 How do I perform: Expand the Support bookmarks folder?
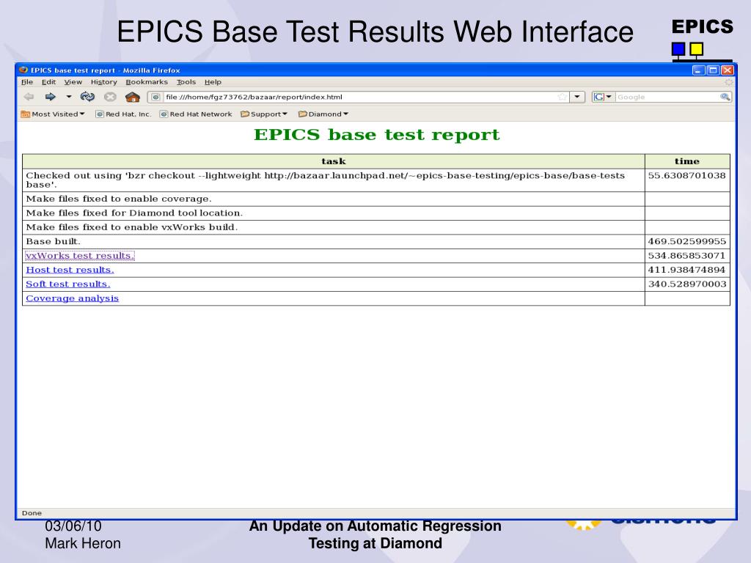coord(264,114)
